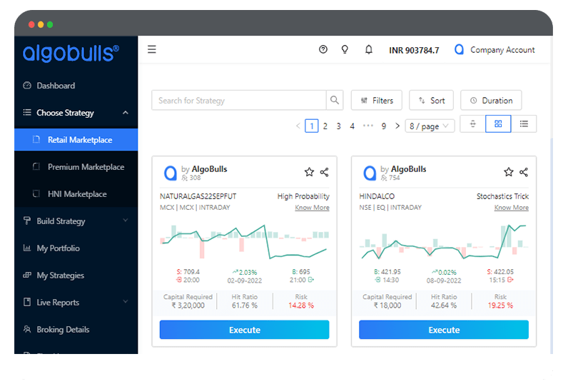The height and width of the screenshot is (389, 568).
Task: Open the 8 / page dropdown
Action: click(430, 126)
